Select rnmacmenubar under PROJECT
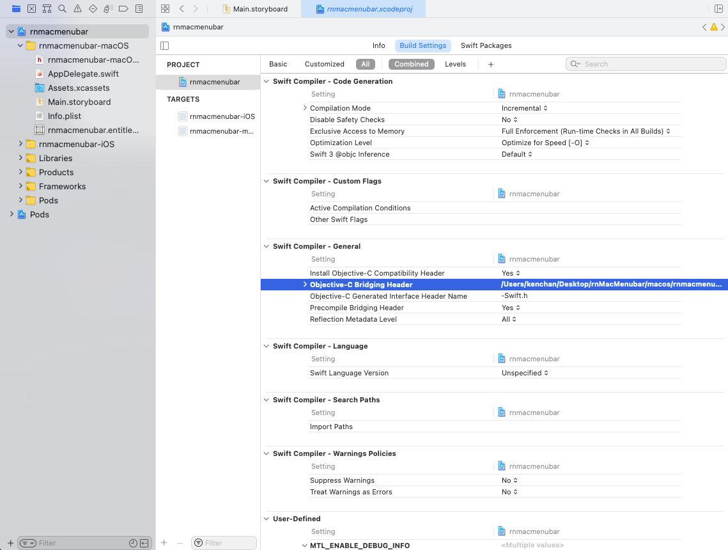Screen dimensions: 728x550 coord(208,82)
